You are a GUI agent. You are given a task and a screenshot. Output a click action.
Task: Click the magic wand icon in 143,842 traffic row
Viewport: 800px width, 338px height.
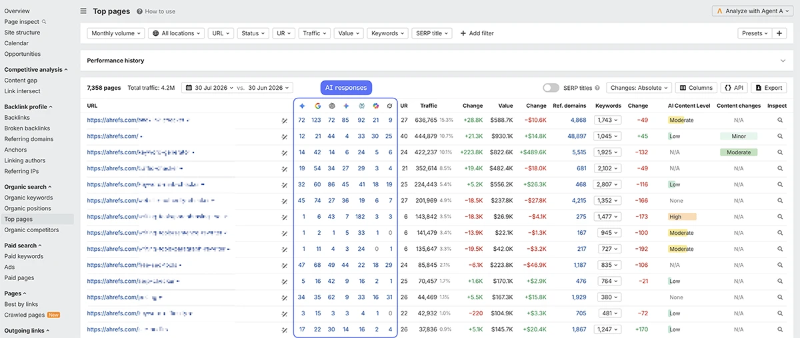tap(285, 217)
